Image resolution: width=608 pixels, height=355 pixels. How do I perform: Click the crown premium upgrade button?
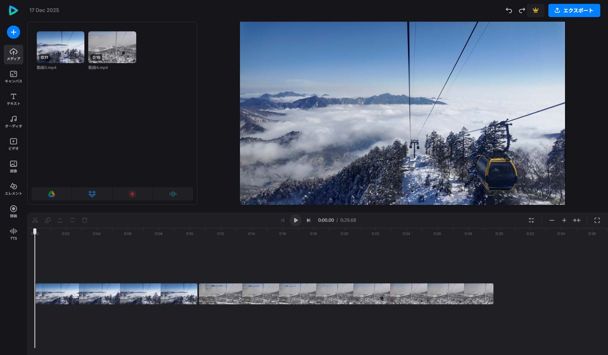click(x=536, y=10)
